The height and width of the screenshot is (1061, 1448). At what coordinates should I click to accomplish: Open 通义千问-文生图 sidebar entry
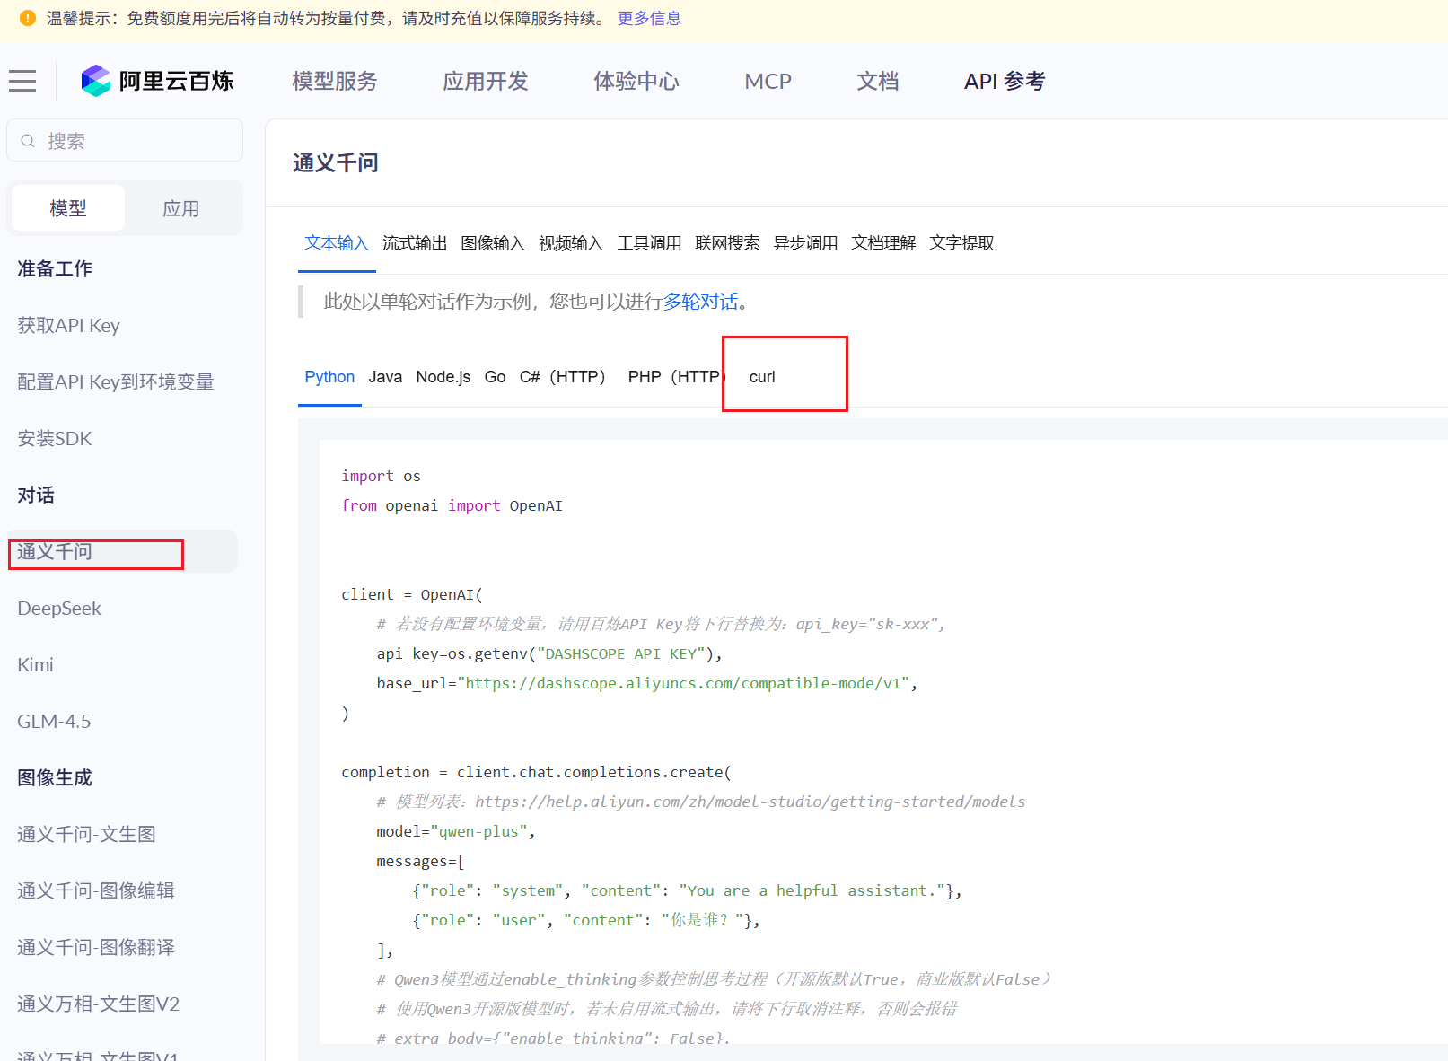(x=87, y=834)
